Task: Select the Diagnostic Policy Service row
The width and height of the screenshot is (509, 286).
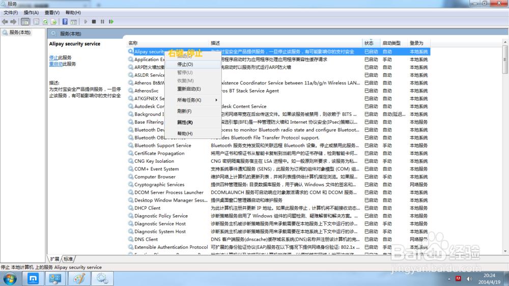Action: click(x=278, y=216)
